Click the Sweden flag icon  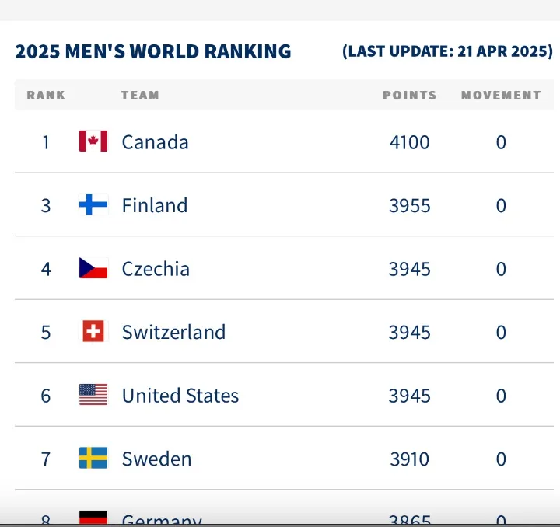[93, 458]
